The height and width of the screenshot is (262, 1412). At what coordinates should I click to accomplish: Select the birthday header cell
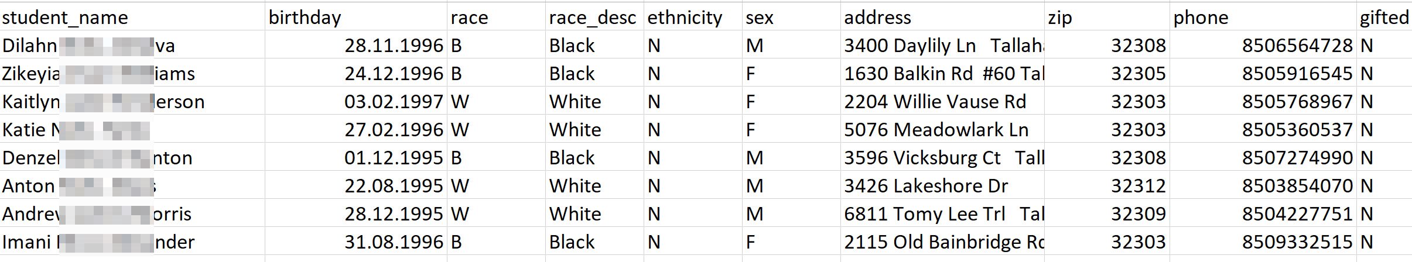305,18
